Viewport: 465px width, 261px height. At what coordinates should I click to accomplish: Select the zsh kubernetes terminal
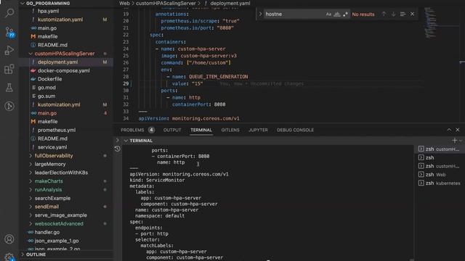[x=439, y=183]
